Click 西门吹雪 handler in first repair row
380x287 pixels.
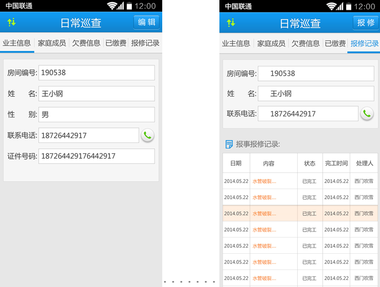click(x=364, y=181)
